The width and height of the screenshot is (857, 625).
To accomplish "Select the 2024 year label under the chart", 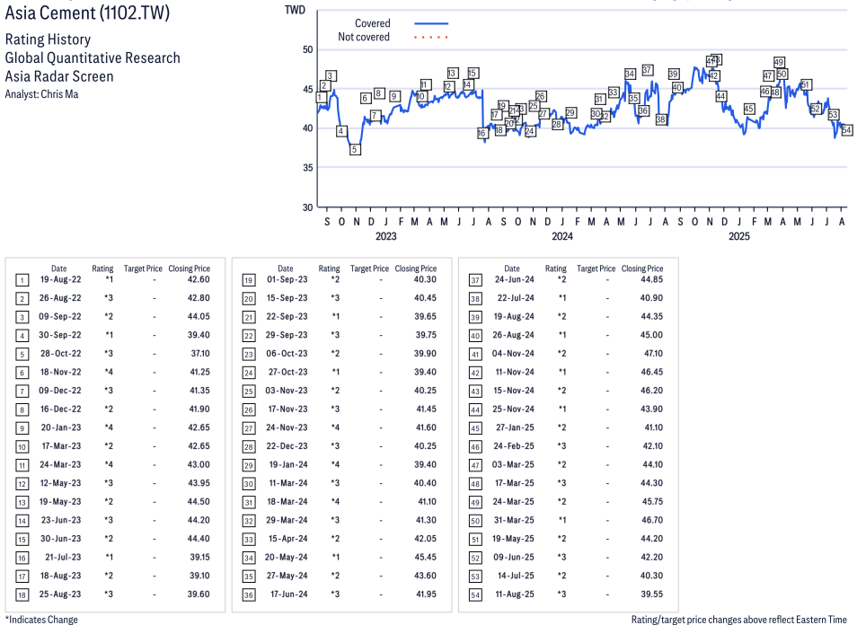I will coord(562,236).
